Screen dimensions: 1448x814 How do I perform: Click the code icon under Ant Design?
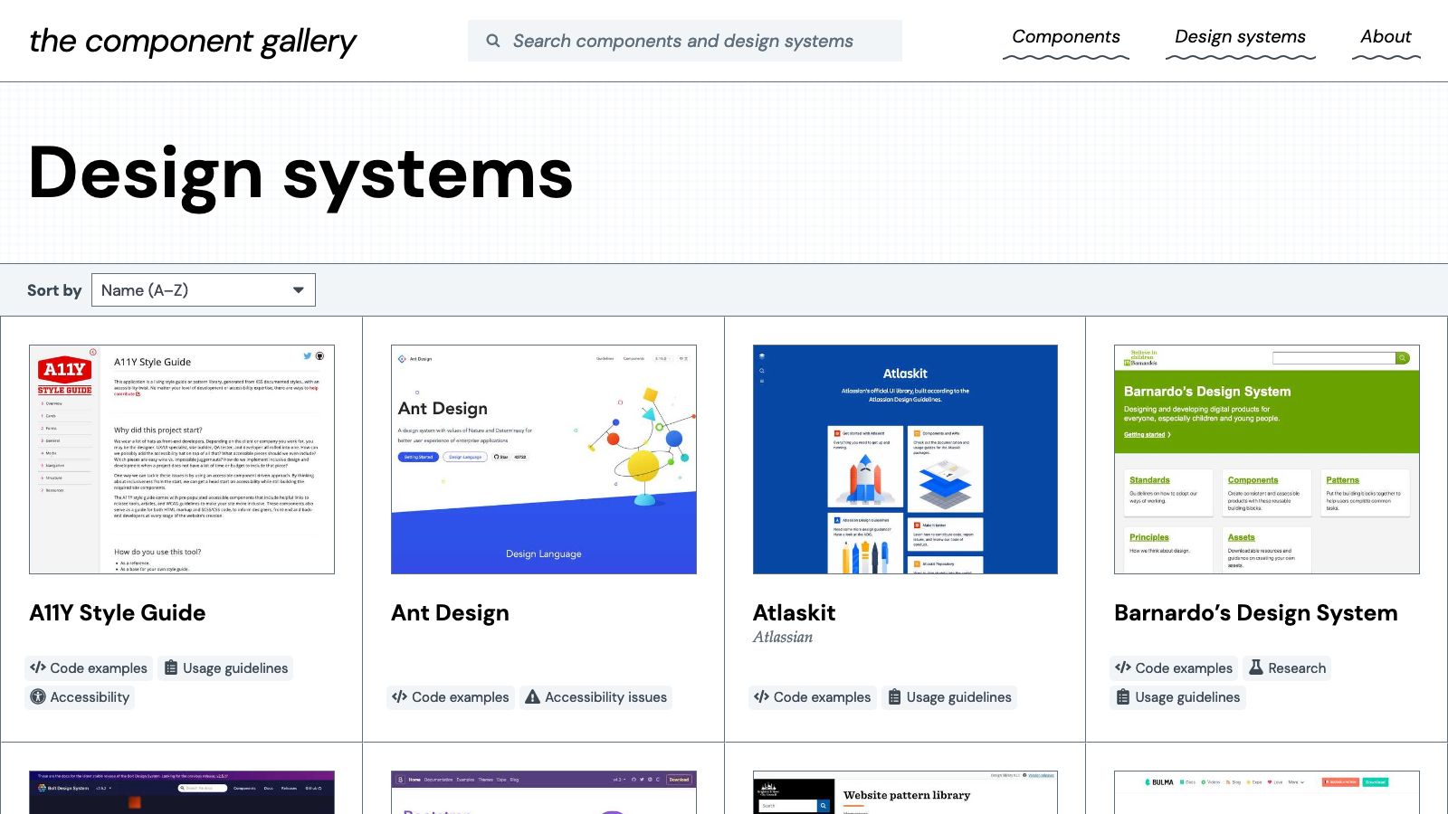399,696
